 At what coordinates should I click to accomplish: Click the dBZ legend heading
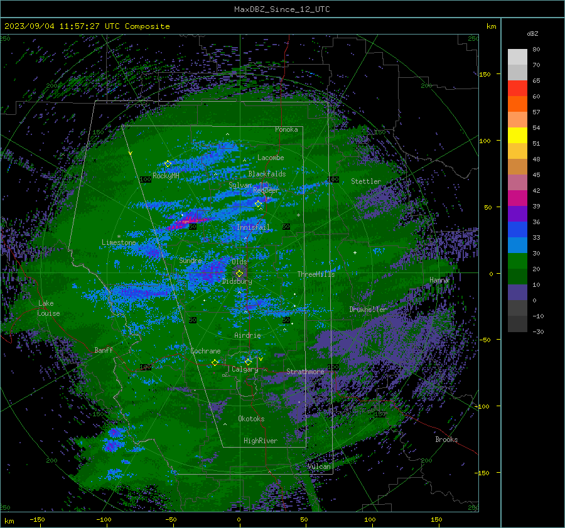point(532,33)
